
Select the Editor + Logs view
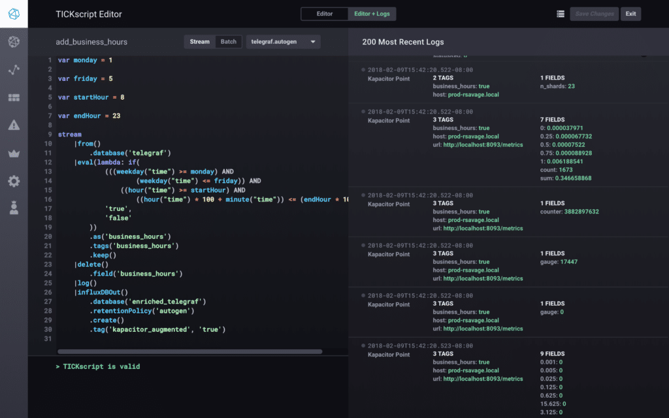click(372, 14)
